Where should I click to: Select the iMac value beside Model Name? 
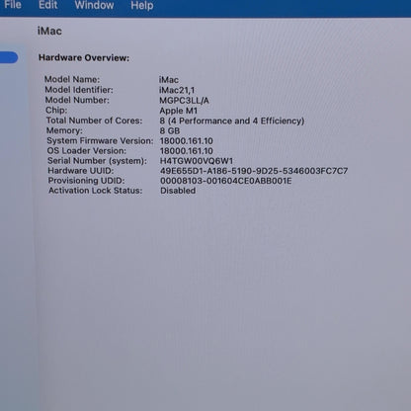tap(169, 80)
